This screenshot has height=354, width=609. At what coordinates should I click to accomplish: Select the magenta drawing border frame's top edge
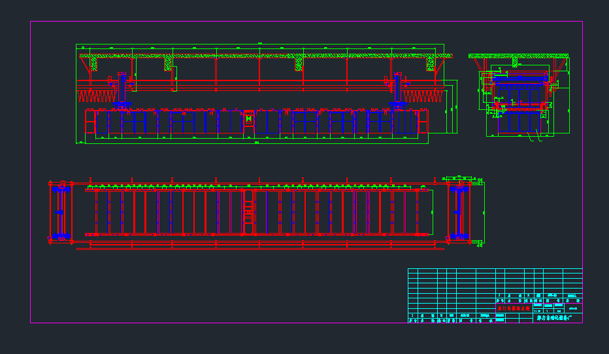306,22
